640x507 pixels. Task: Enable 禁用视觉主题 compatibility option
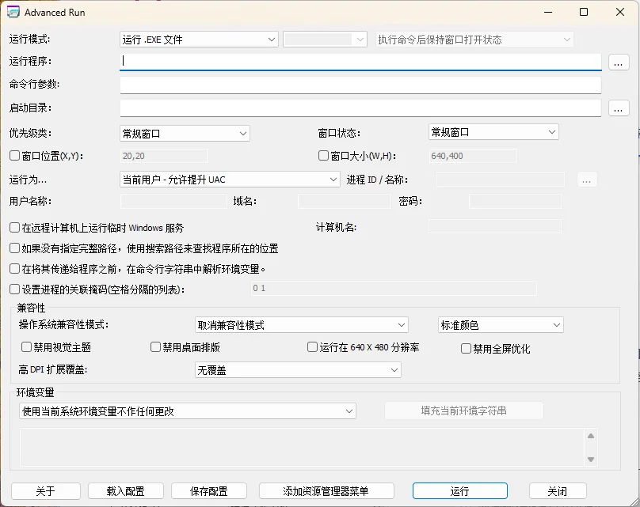point(26,347)
